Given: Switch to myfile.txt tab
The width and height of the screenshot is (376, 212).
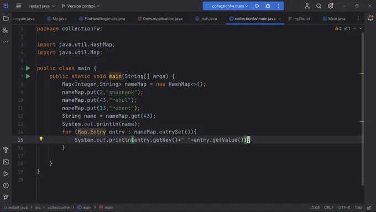Looking at the screenshot, I should [x=299, y=18].
